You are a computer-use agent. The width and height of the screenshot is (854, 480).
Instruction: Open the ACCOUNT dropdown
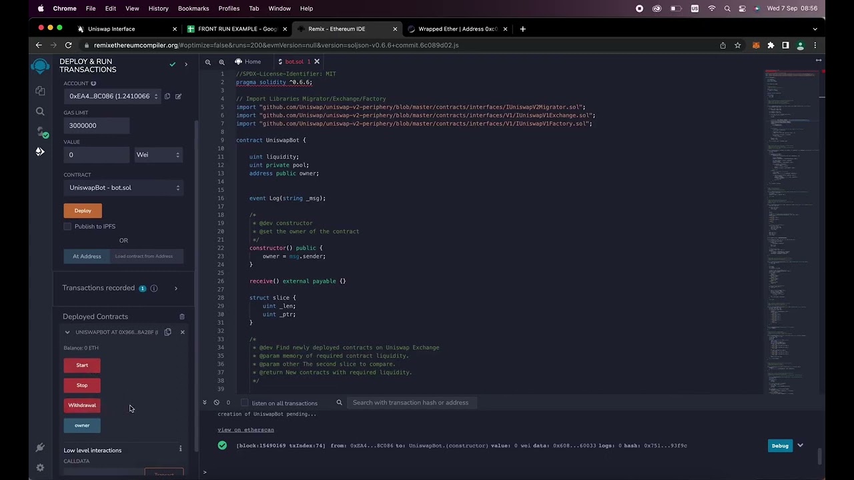tap(112, 96)
